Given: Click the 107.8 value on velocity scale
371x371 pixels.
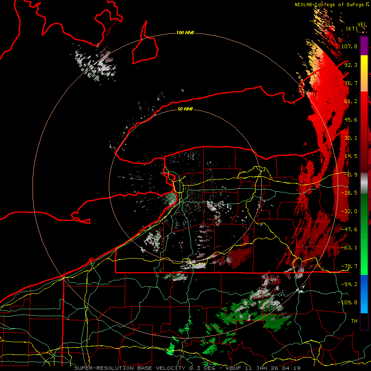Looking at the screenshot, I should pos(349,46).
